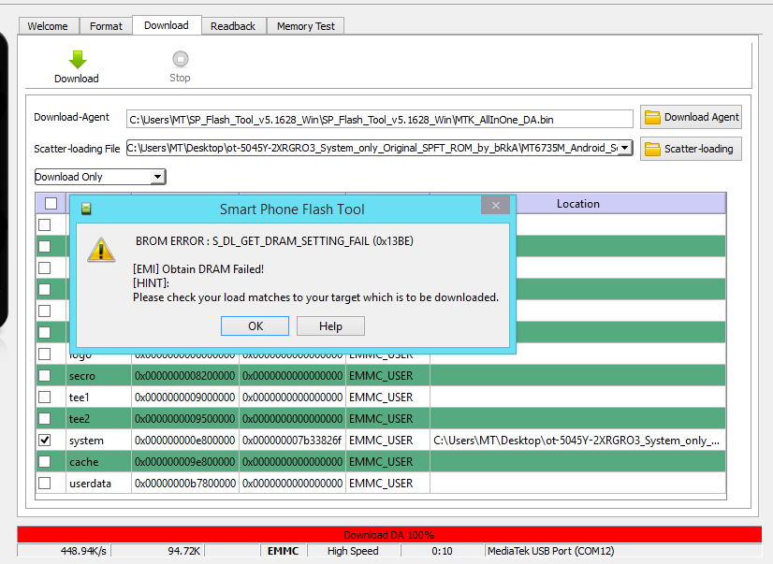Click Help in the BROM error dialog

coord(330,326)
